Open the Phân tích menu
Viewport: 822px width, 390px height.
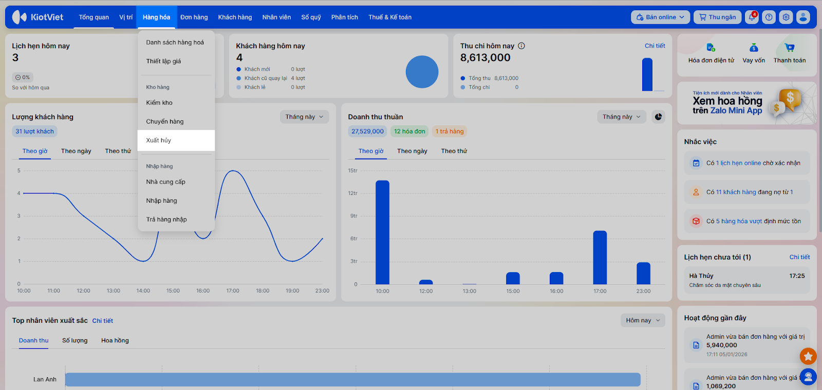pos(345,17)
